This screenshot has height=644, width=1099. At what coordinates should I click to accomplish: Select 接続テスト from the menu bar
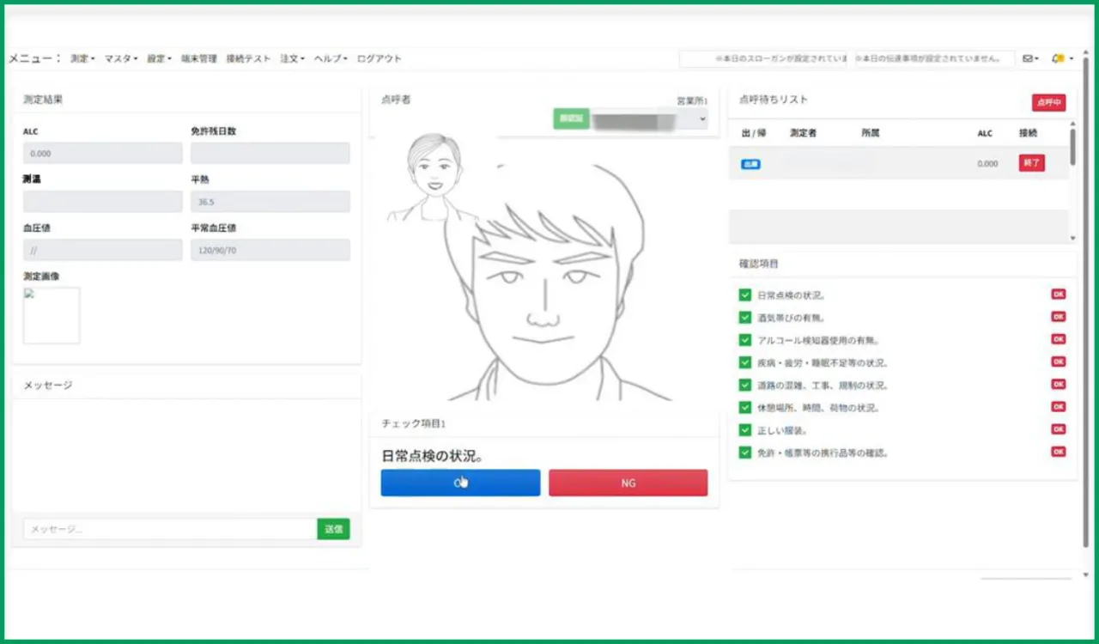pyautogui.click(x=248, y=58)
